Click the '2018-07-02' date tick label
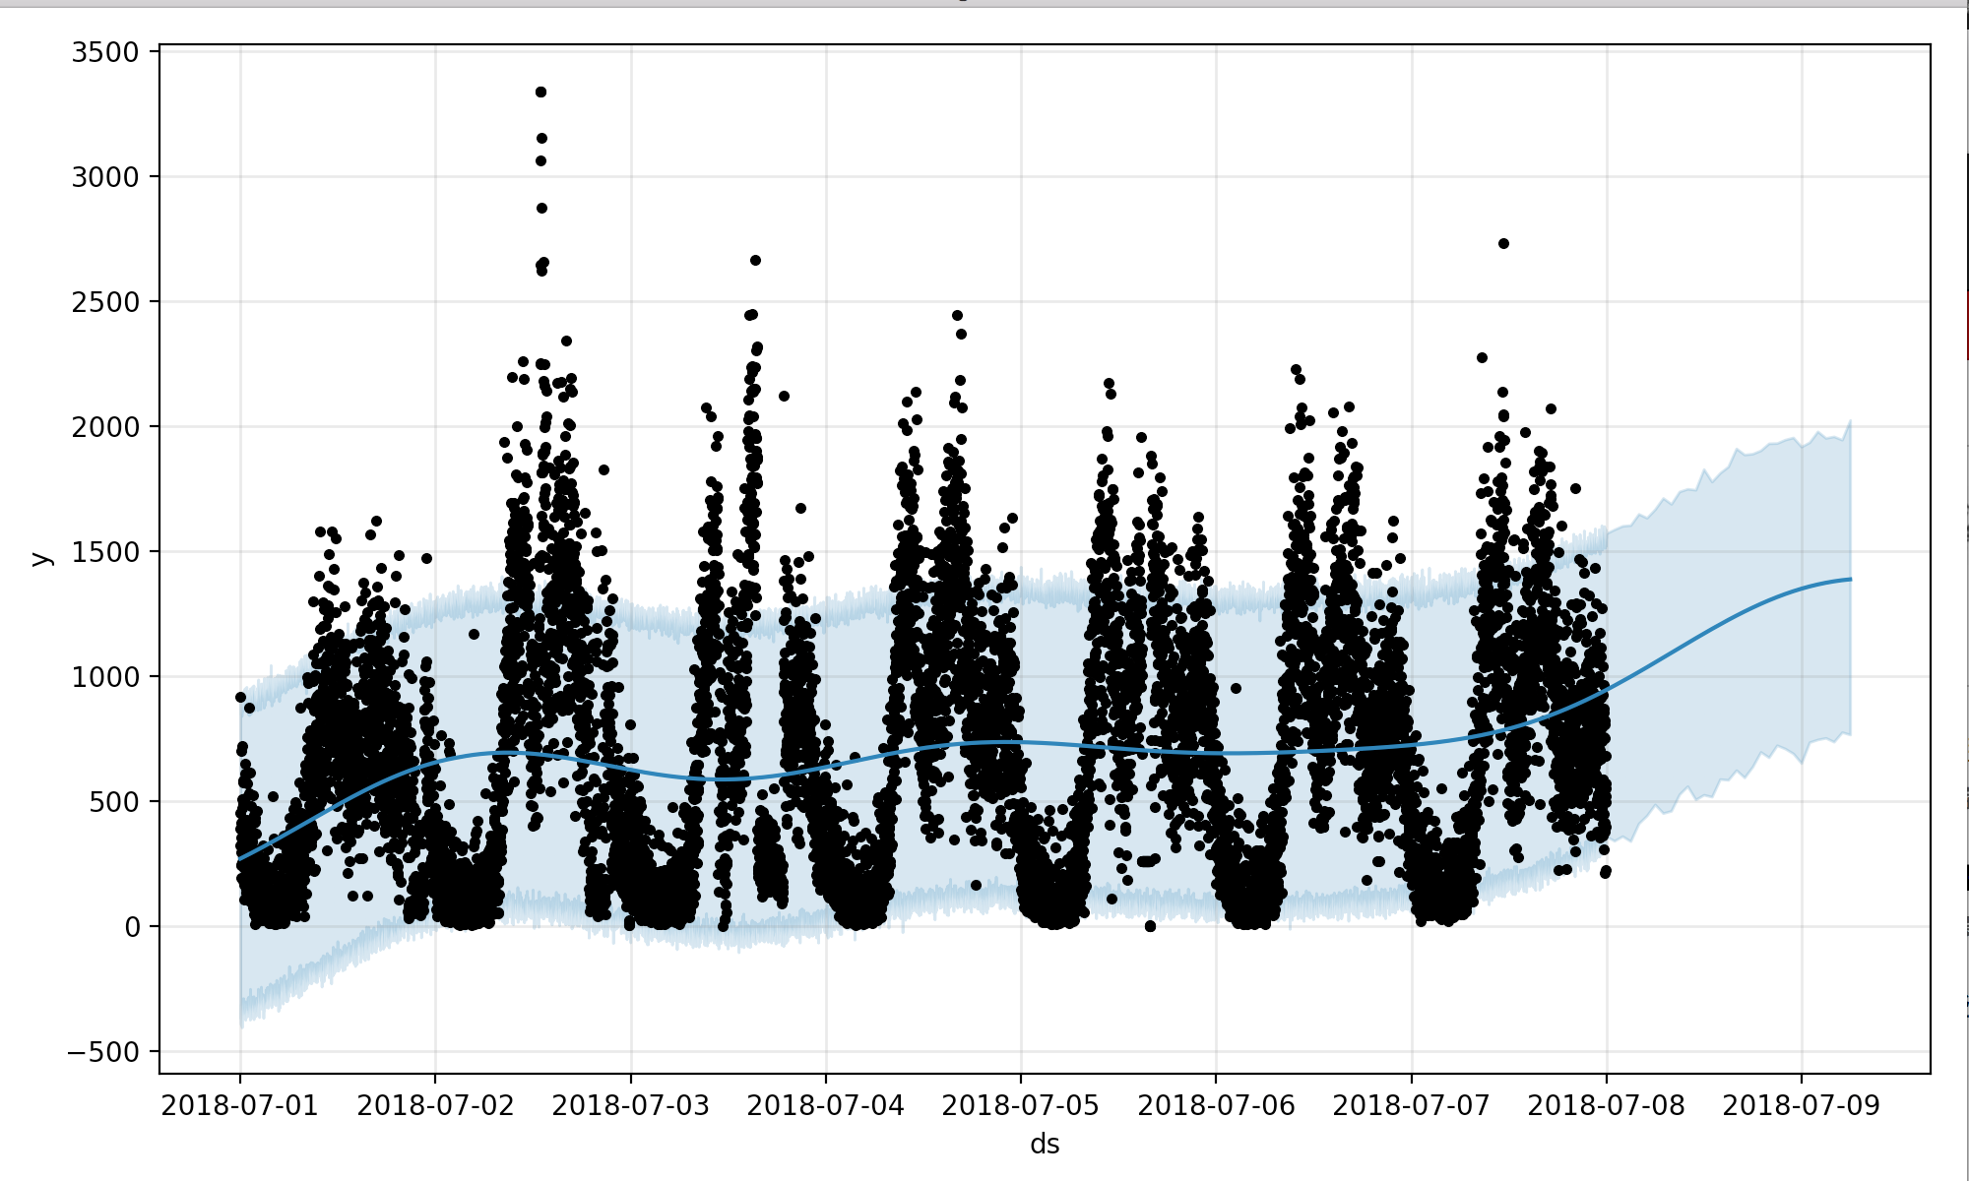The image size is (1969, 1181). point(435,1105)
